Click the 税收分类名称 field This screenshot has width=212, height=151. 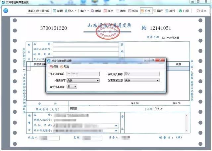(142, 74)
